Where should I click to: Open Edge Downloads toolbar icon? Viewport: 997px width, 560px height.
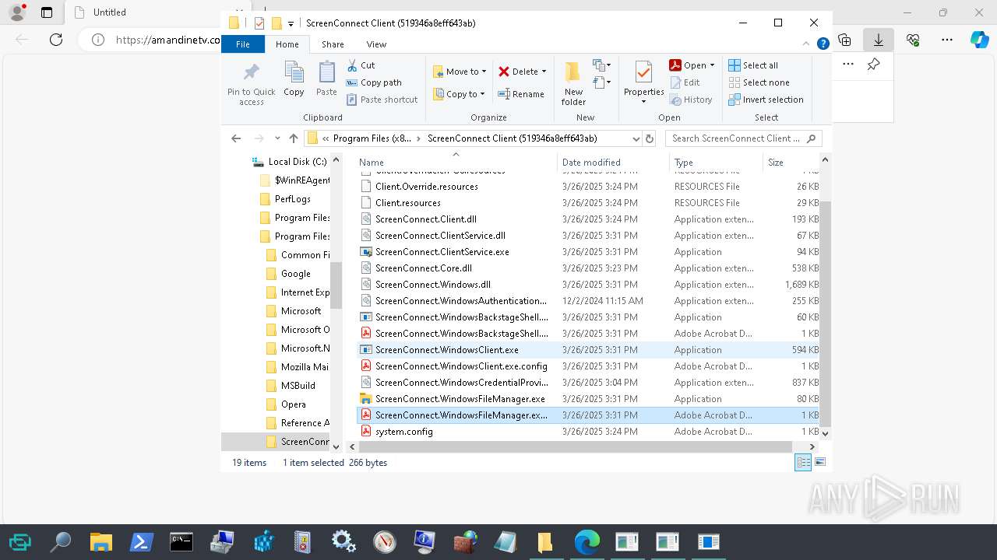[x=879, y=39]
